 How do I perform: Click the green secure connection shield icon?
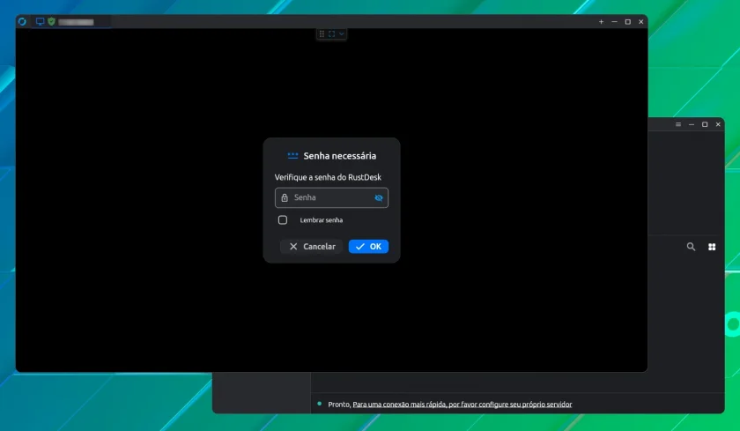pyautogui.click(x=51, y=22)
